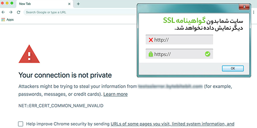Focus the Search Google or type URL box

[x=80, y=12]
